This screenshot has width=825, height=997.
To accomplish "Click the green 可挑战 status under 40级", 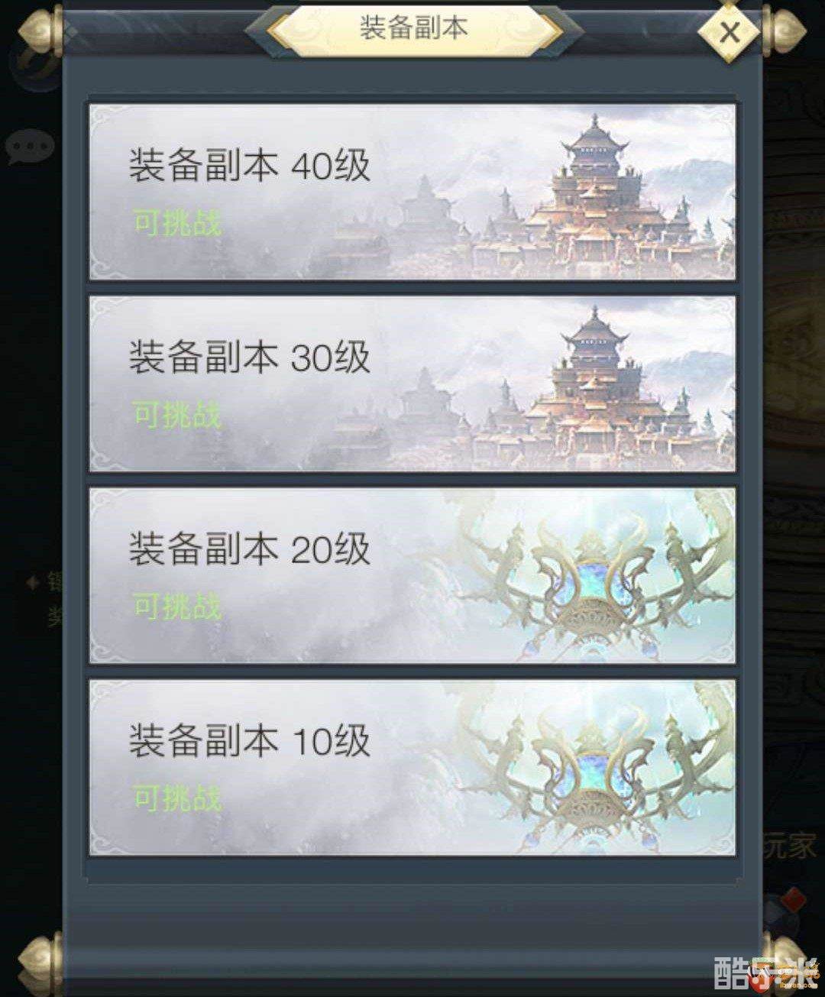I will [177, 223].
